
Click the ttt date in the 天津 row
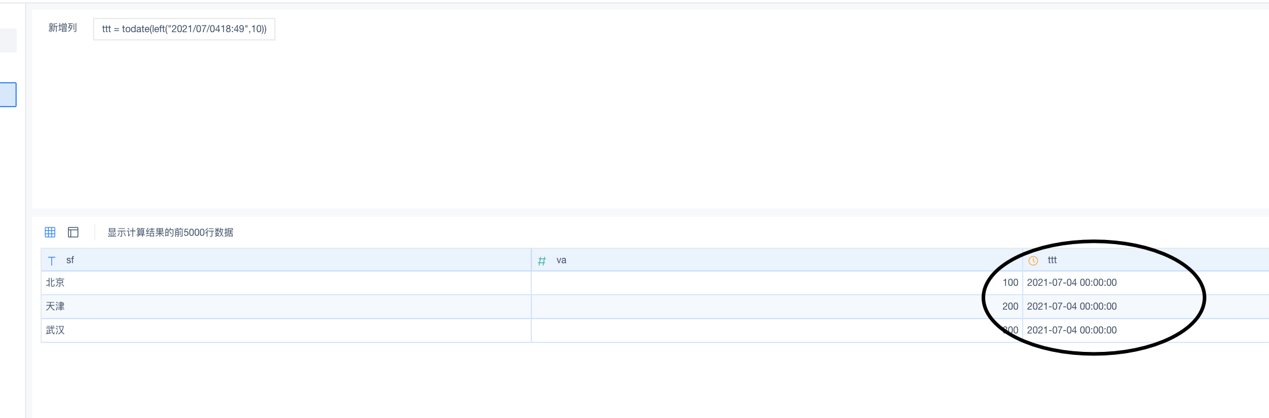1146,307
